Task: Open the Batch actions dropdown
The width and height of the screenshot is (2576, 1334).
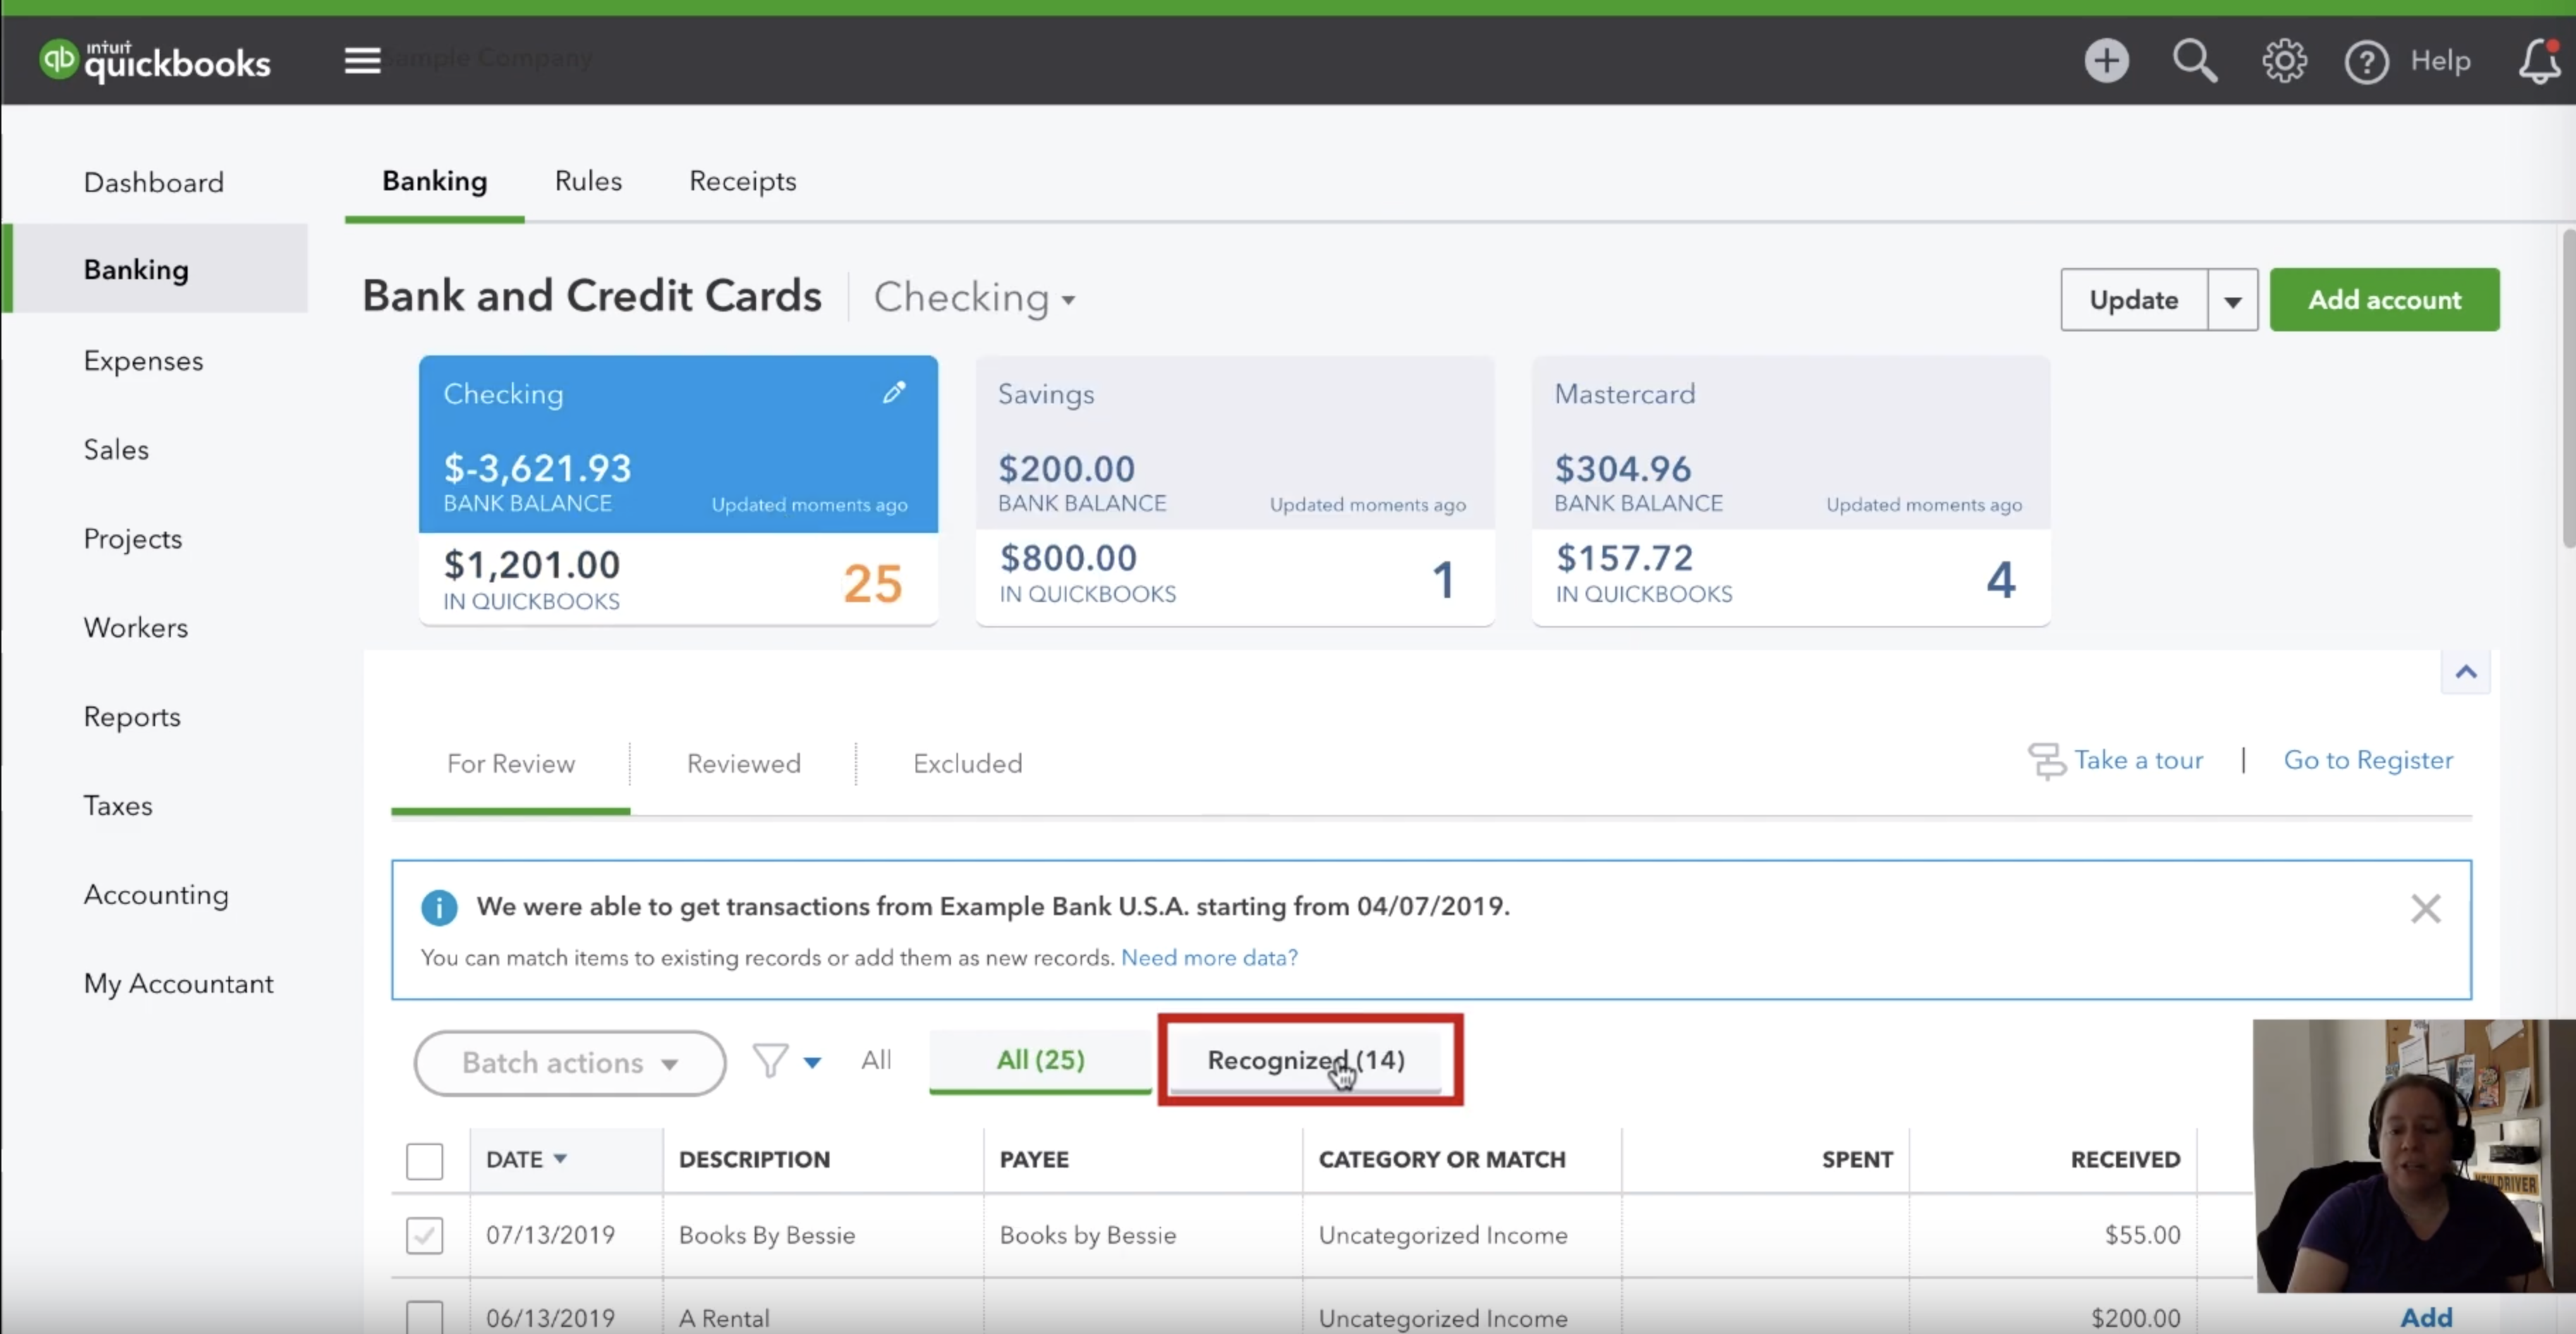Action: [x=570, y=1063]
